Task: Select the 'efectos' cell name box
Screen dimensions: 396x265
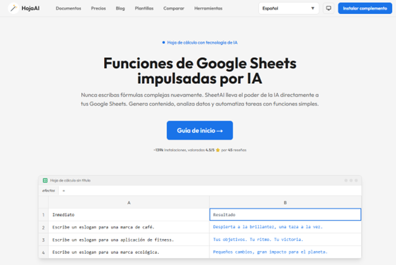Action: 48,191
